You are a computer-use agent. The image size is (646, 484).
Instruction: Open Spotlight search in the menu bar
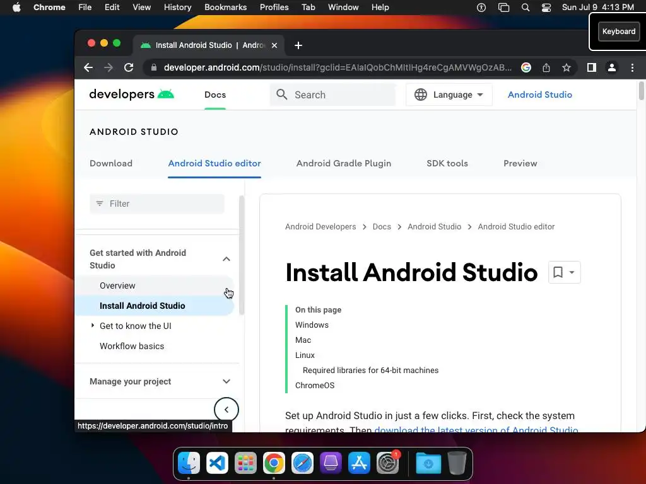point(526,7)
